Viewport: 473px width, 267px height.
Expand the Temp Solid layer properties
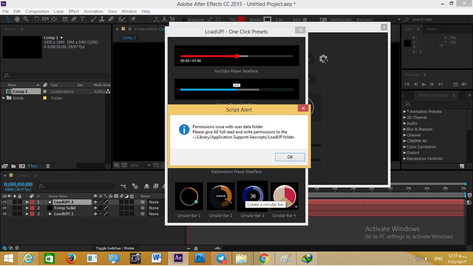coord(27,208)
